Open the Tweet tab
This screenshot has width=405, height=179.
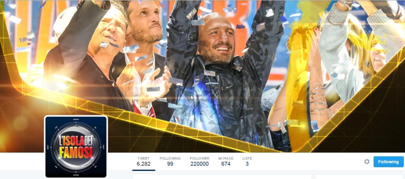pos(144,162)
